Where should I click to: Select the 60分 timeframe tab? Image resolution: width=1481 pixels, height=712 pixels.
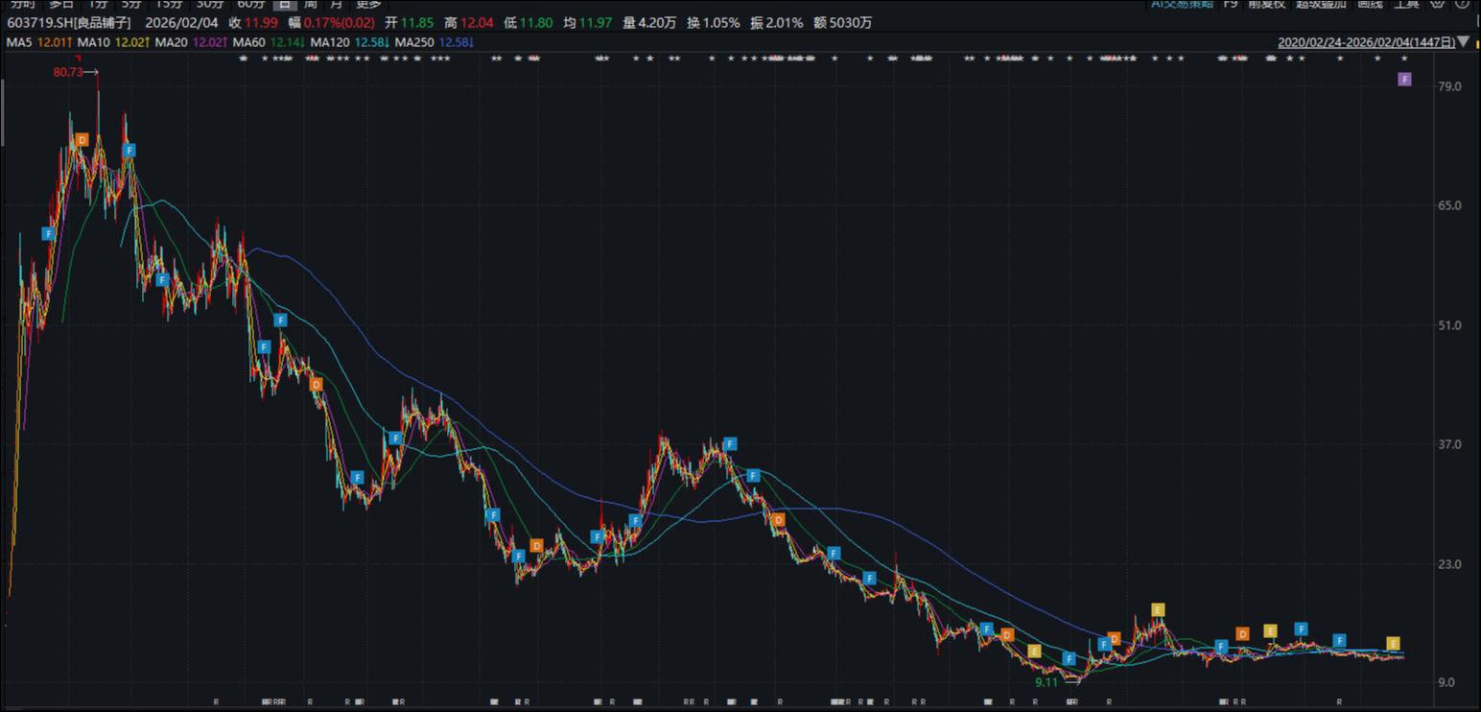(250, 4)
